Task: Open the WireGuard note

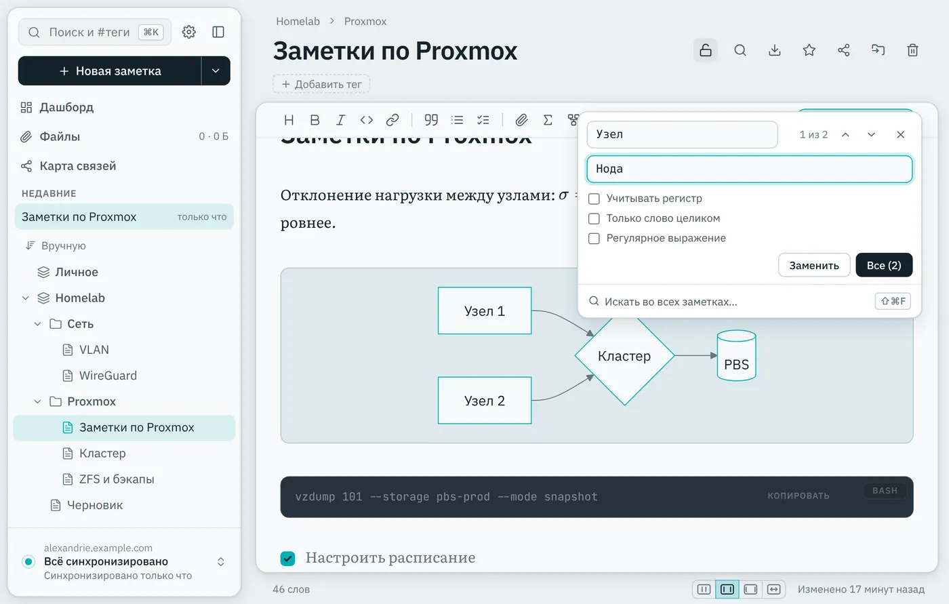Action: pos(124,376)
